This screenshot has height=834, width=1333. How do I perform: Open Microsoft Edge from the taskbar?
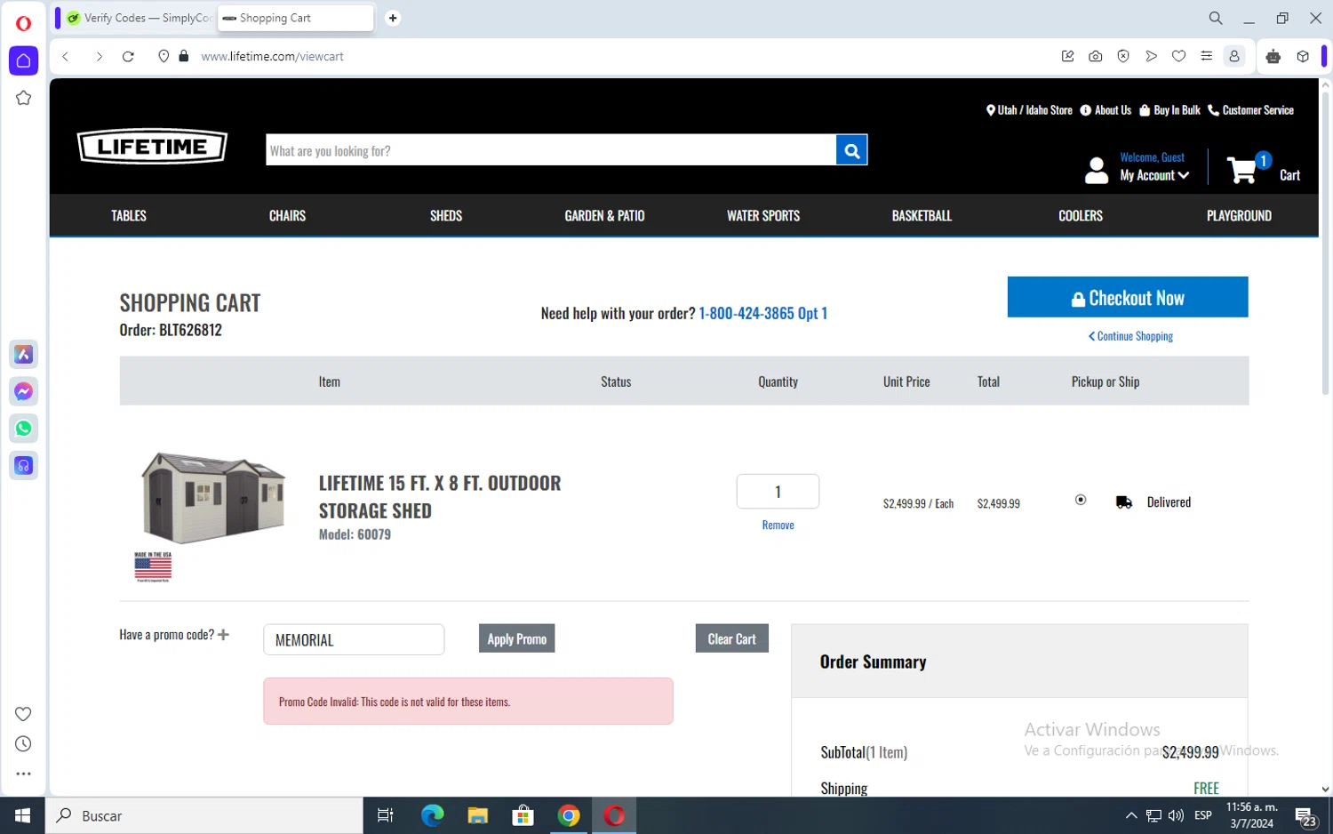point(432,815)
